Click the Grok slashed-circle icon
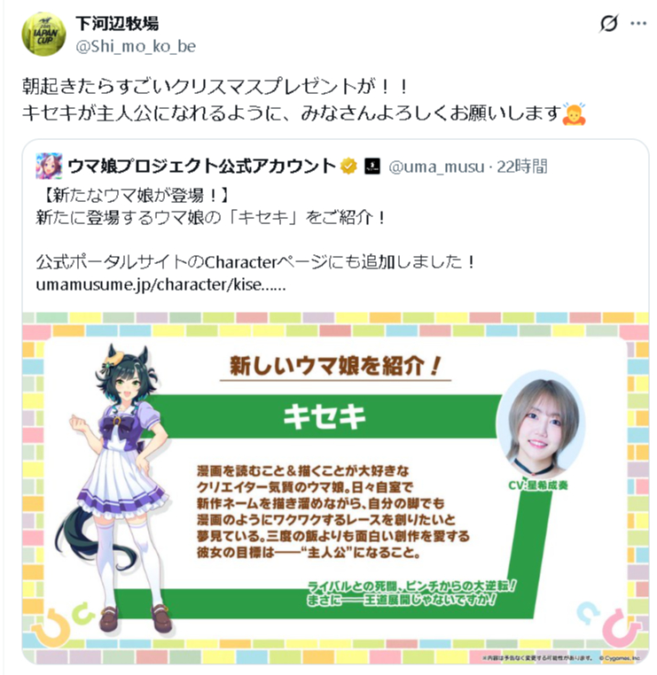This screenshot has width=657, height=675. [x=609, y=23]
